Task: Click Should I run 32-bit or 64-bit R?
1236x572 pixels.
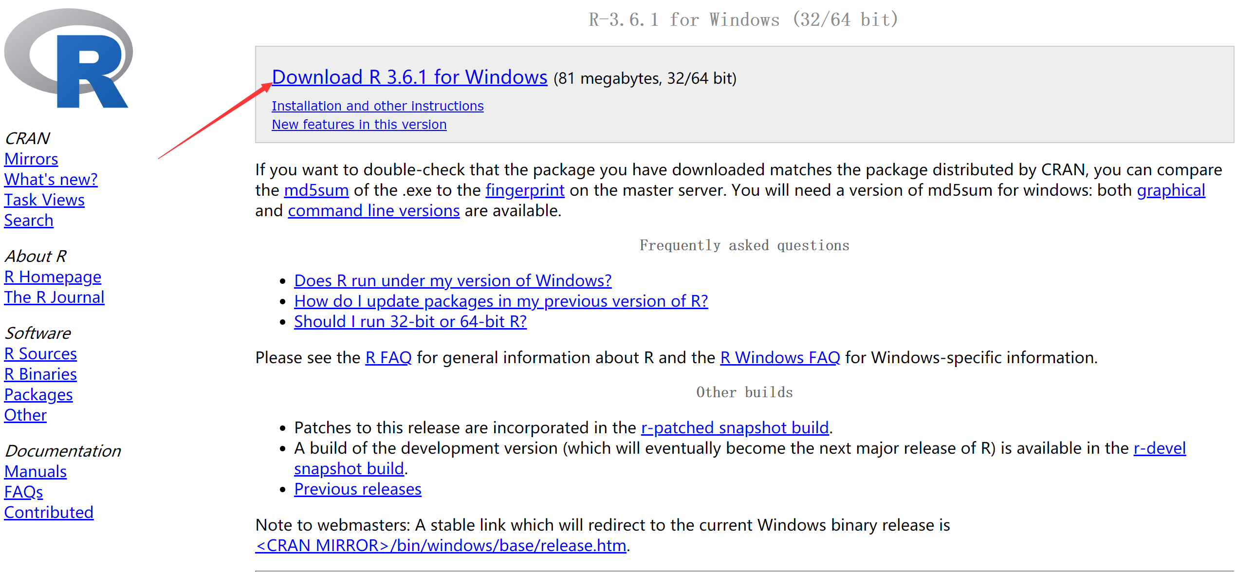Action: pyautogui.click(x=410, y=322)
